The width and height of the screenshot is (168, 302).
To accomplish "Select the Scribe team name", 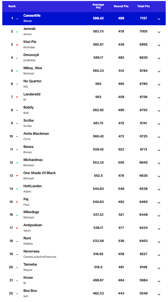I will point(28,120).
